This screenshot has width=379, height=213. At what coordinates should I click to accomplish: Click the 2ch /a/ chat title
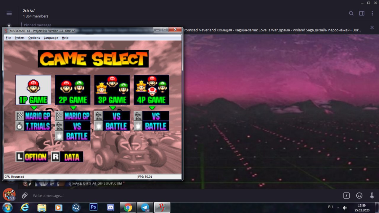coord(29,10)
